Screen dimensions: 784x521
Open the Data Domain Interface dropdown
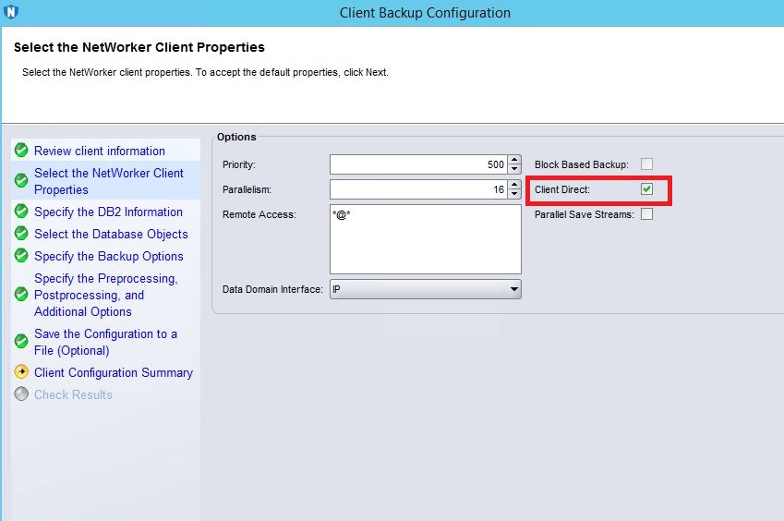[x=426, y=289]
